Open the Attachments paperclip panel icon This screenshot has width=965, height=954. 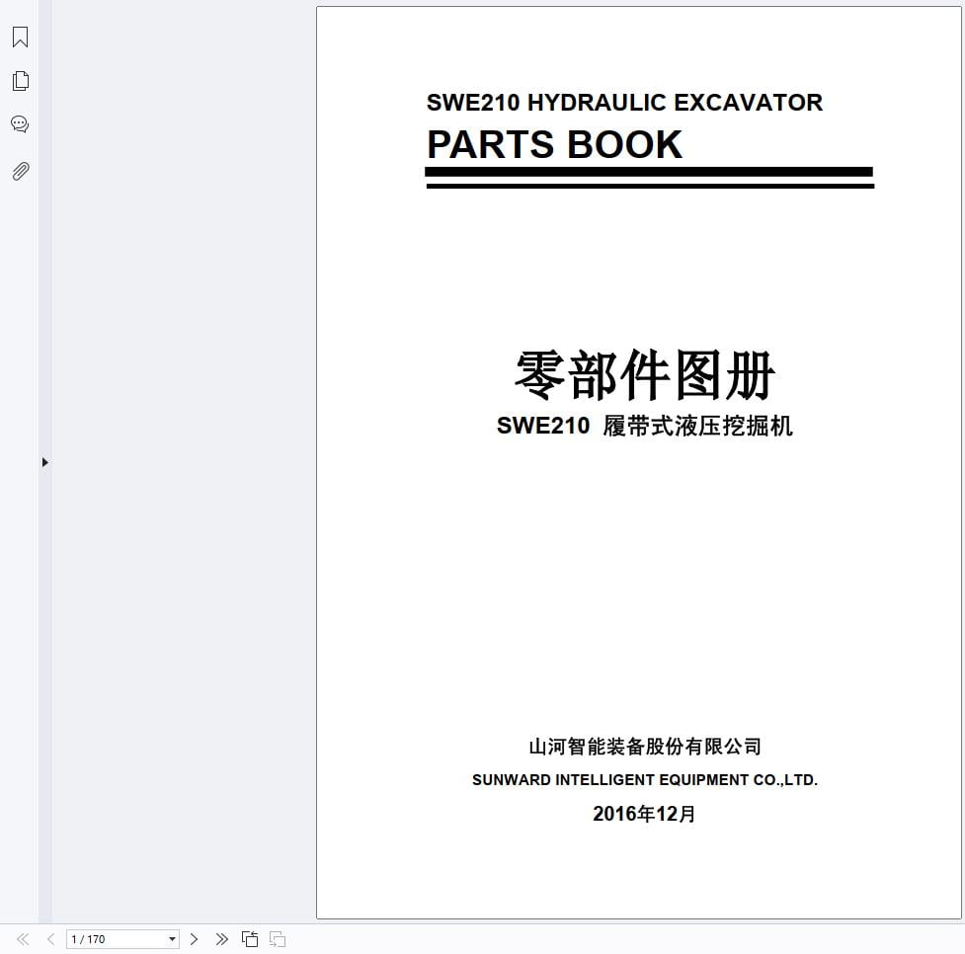[21, 171]
